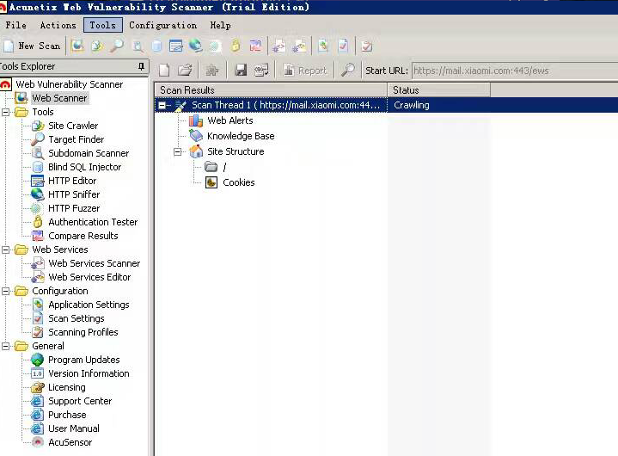Open HTTP Fuzzer icon in top toolbar
The width and height of the screenshot is (618, 456).
tap(215, 46)
